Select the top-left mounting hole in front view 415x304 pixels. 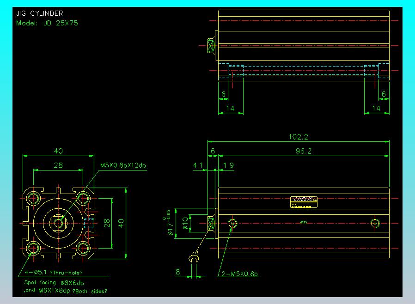[x=33, y=199]
